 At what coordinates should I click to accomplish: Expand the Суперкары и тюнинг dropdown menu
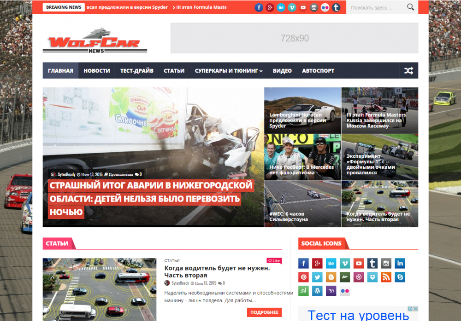pos(228,70)
